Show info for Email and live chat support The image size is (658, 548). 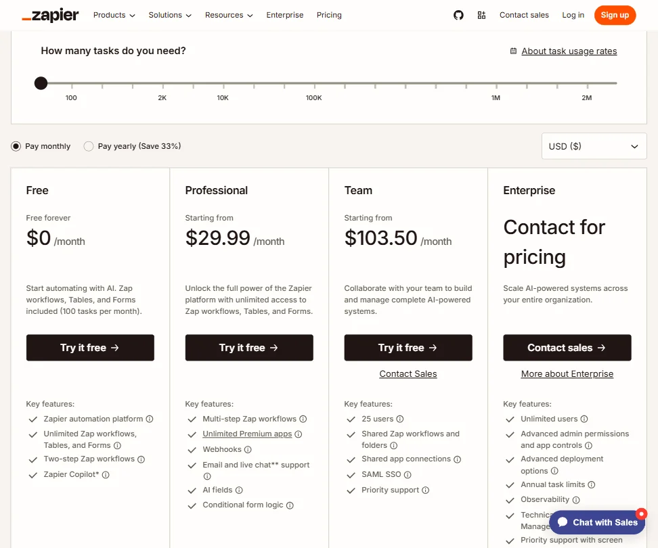coord(207,476)
